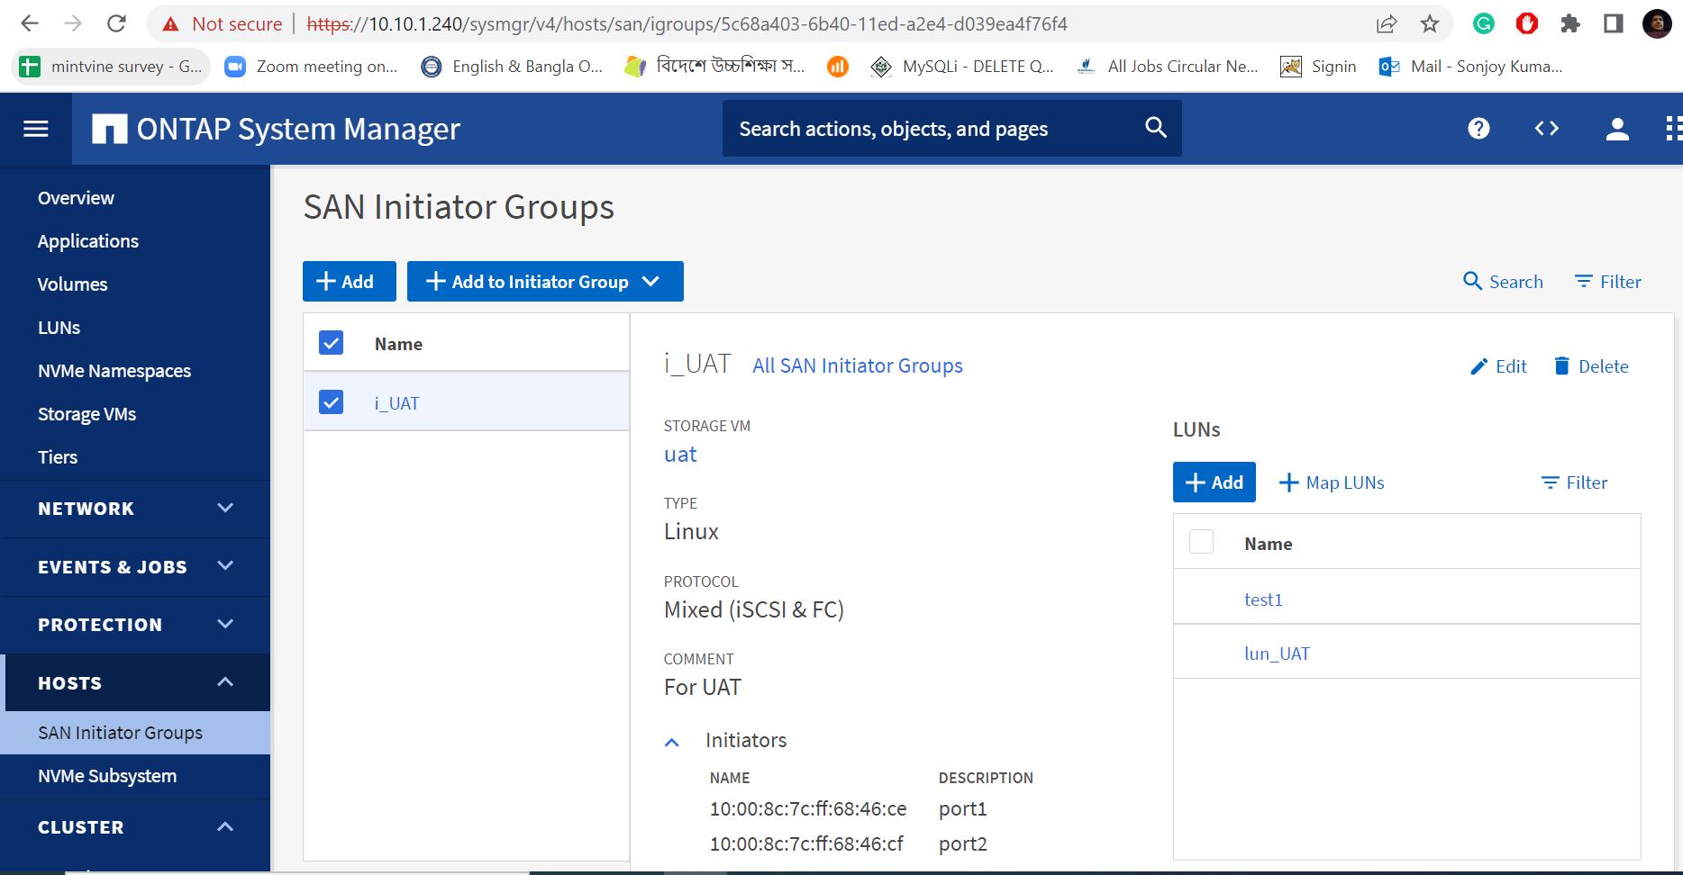Open the user account icon

[x=1617, y=129]
